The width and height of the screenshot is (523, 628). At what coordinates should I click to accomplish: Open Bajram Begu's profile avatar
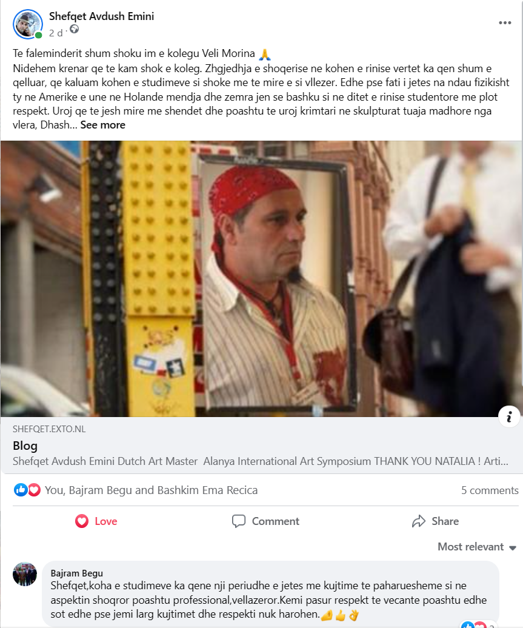click(25, 574)
